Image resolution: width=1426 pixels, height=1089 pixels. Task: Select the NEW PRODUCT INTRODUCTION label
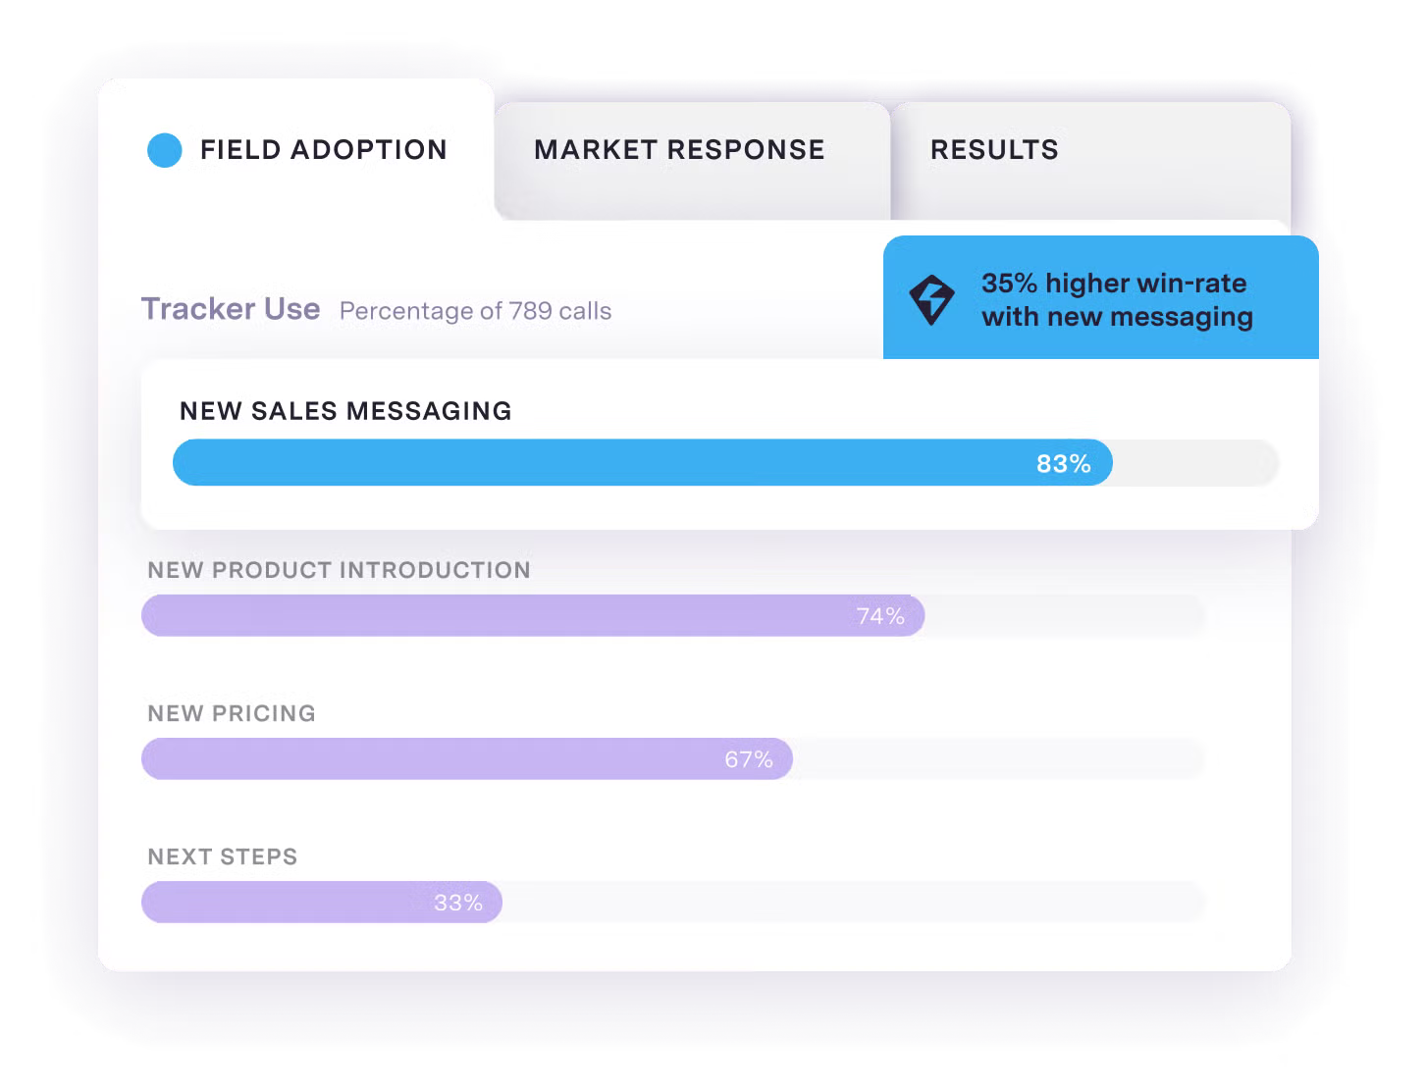(x=338, y=570)
